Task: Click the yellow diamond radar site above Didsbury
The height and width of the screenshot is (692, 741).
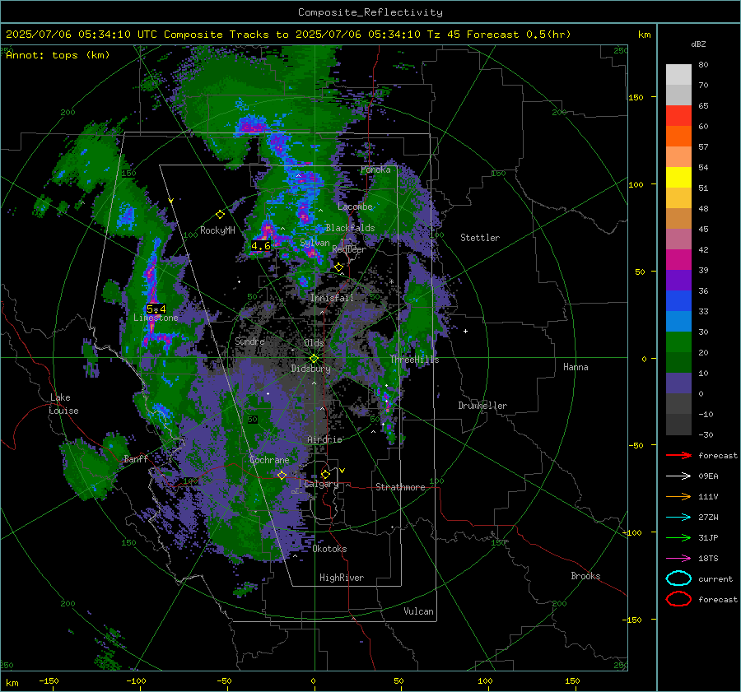Action: (x=314, y=359)
